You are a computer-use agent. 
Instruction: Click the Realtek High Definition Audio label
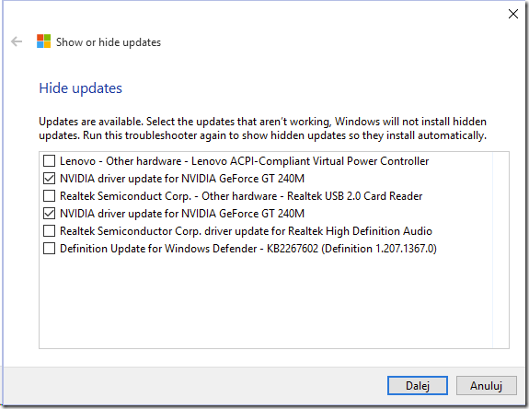[x=246, y=231]
